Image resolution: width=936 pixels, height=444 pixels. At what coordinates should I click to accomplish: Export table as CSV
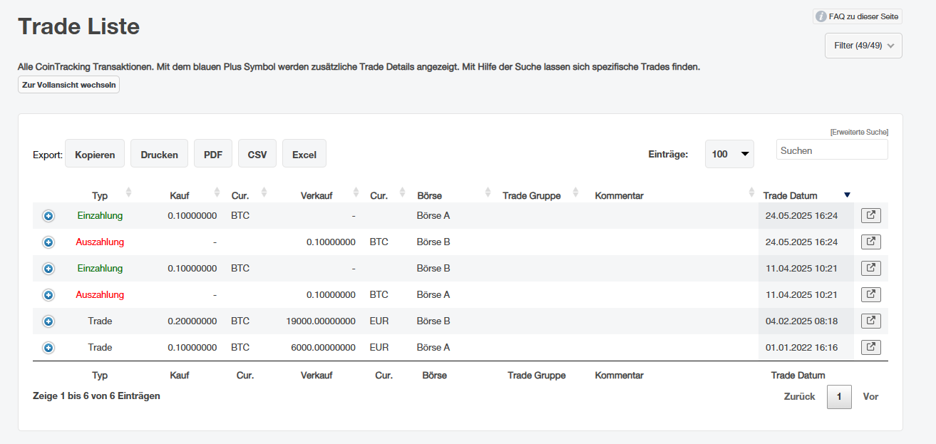click(x=257, y=154)
